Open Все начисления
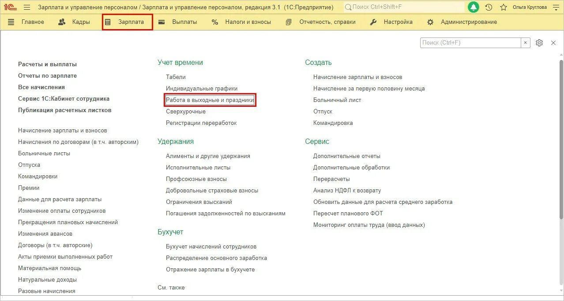Viewport: 564px width, 301px height. click(41, 87)
